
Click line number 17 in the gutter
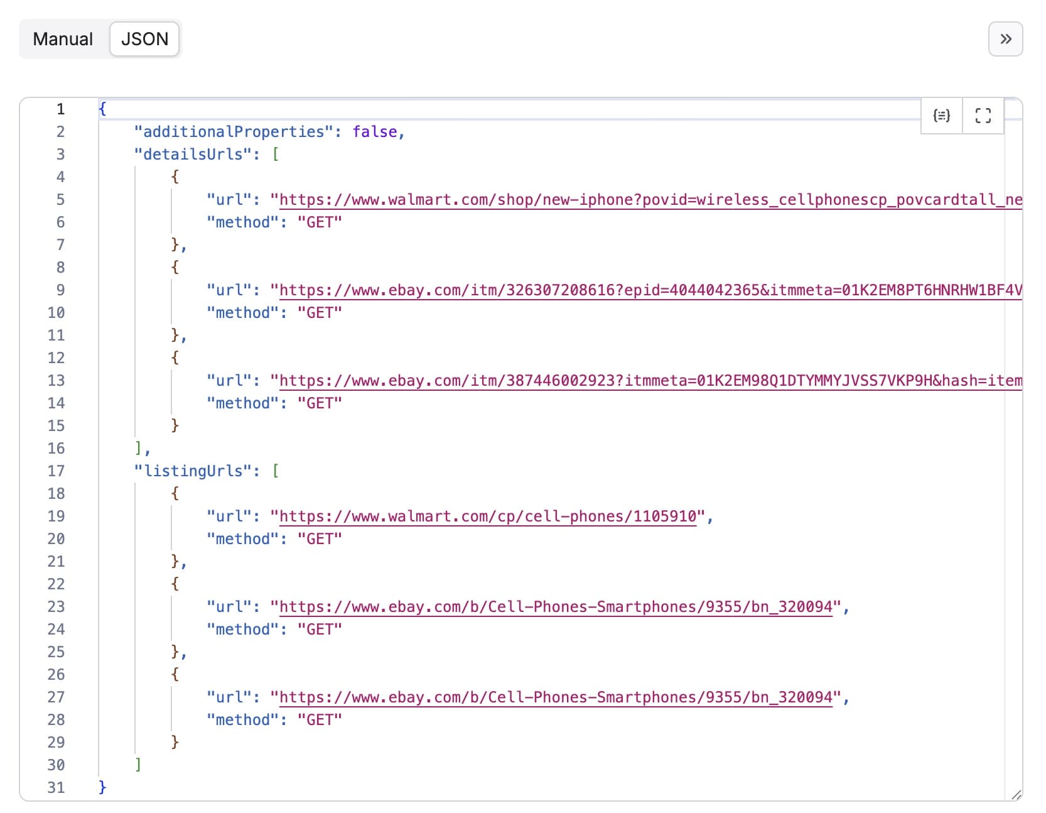[x=56, y=471]
